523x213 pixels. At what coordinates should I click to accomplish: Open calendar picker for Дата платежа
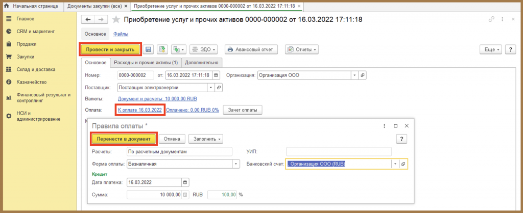click(185, 182)
